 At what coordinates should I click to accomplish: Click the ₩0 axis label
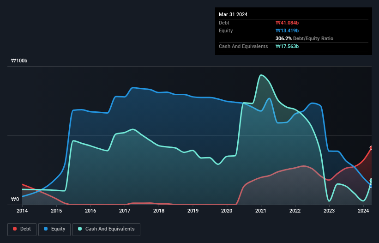[x=15, y=199]
